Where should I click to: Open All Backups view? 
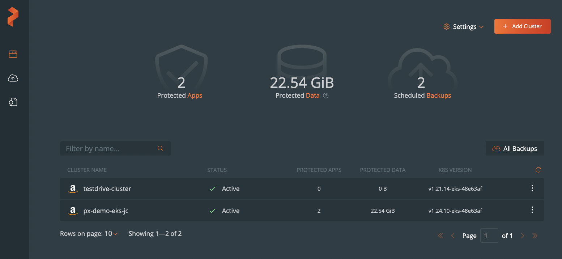515,148
